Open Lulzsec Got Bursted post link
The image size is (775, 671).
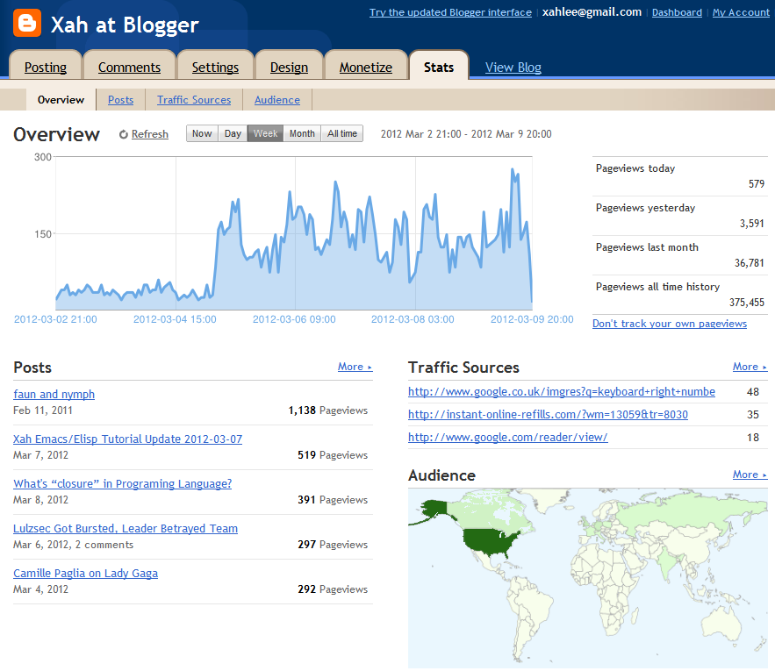coord(126,528)
